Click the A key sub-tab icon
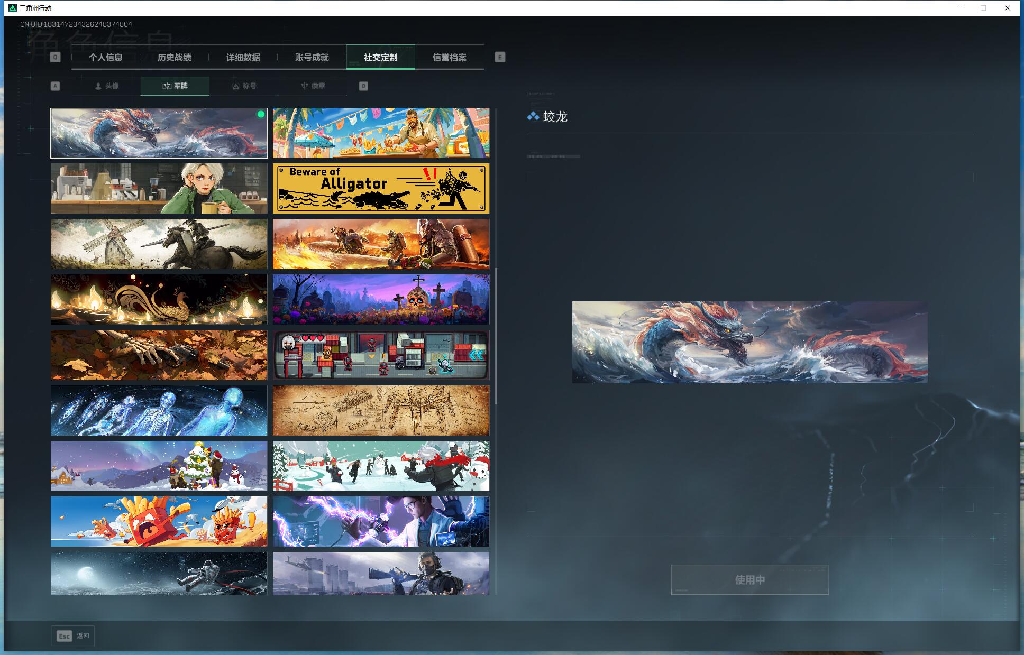The height and width of the screenshot is (655, 1024). pos(55,86)
